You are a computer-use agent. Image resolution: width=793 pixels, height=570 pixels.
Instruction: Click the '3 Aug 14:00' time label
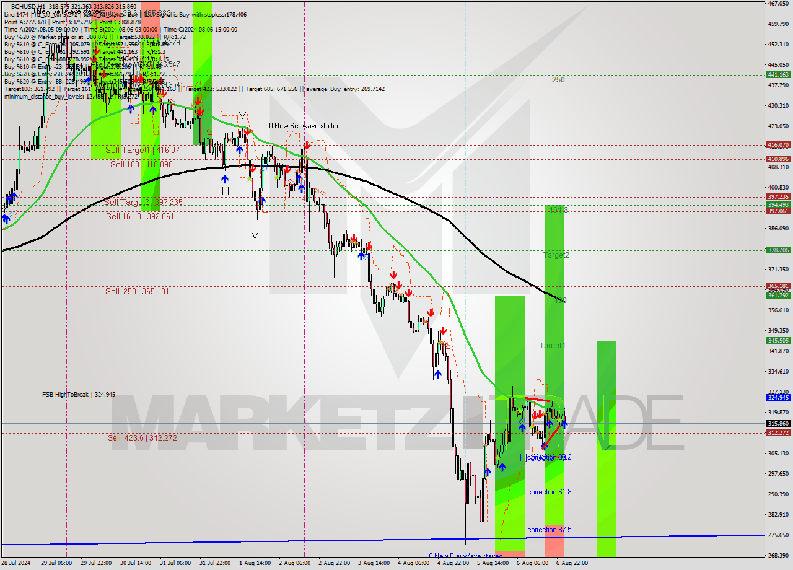click(374, 564)
